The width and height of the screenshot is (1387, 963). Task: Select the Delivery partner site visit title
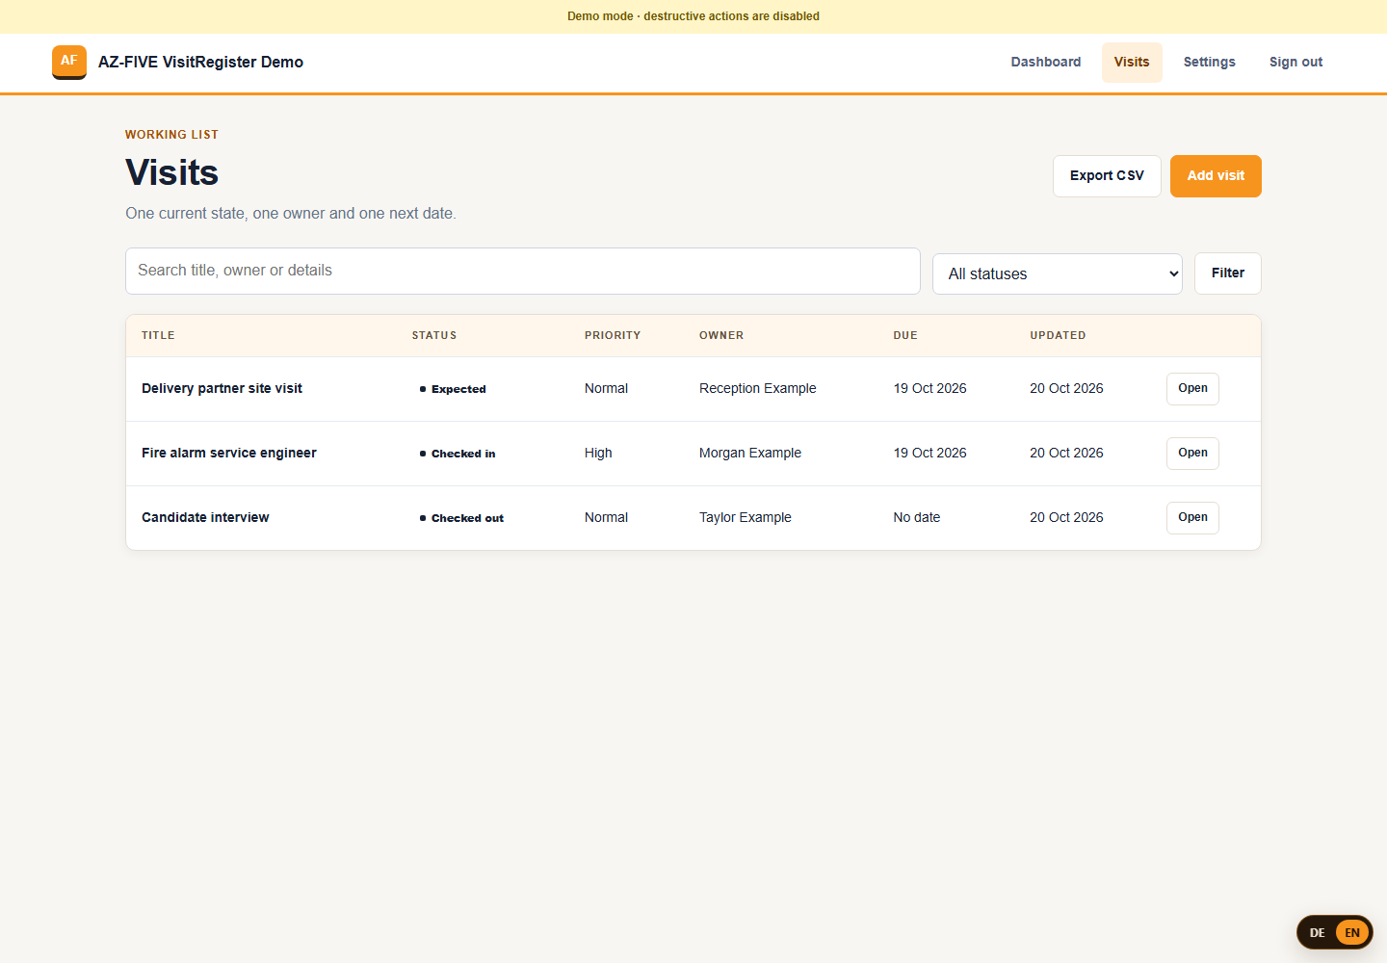pyautogui.click(x=222, y=389)
